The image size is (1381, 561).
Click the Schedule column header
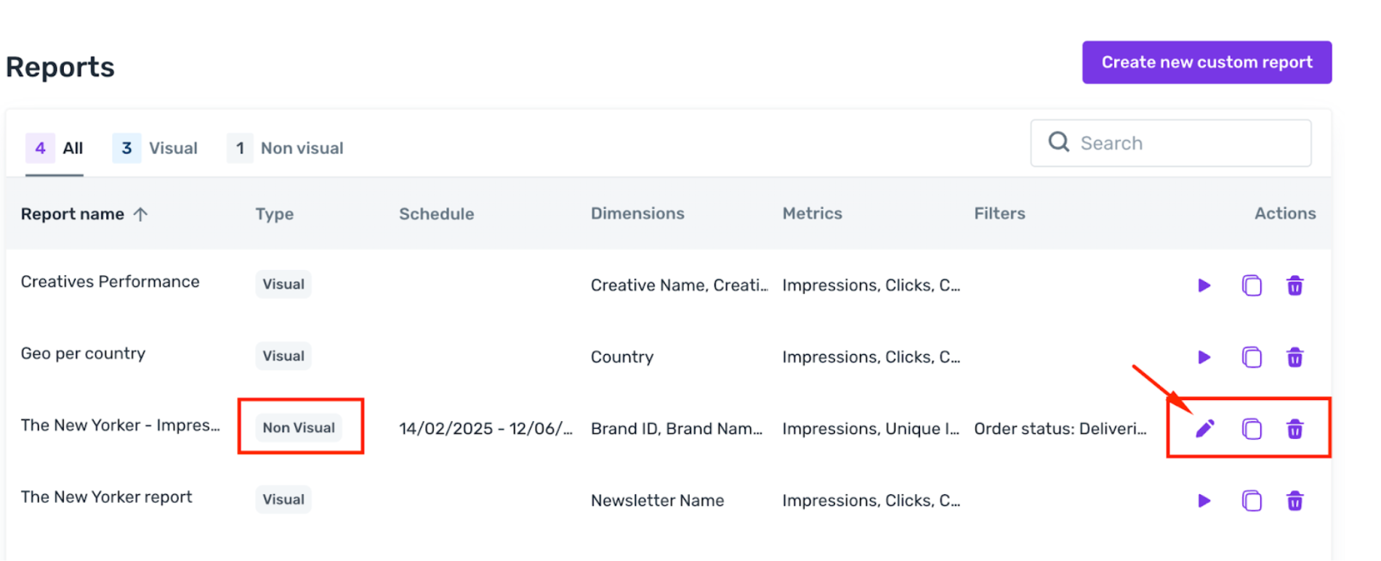tap(436, 214)
